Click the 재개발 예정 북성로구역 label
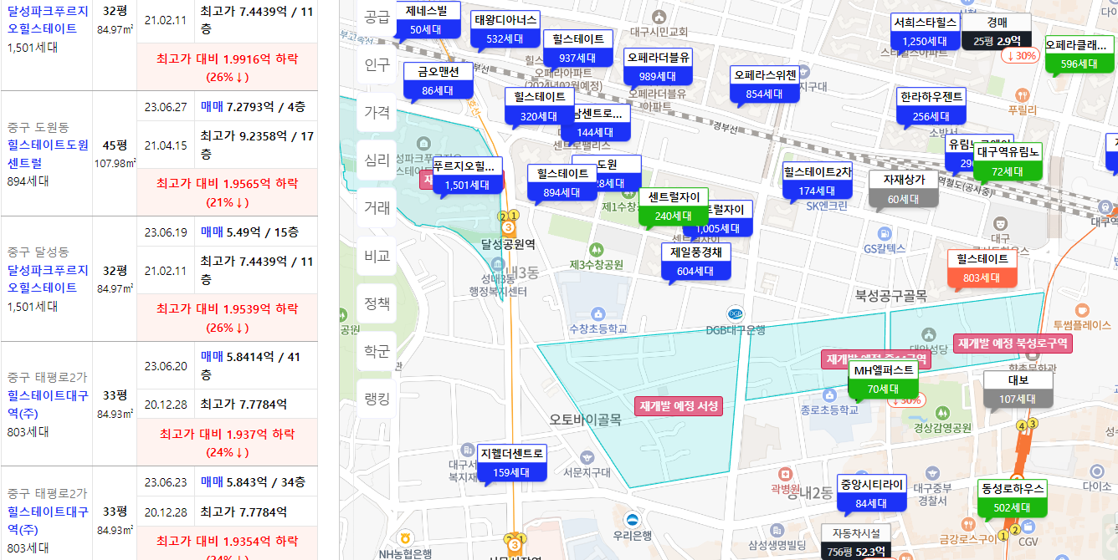The image size is (1118, 560). [1012, 343]
